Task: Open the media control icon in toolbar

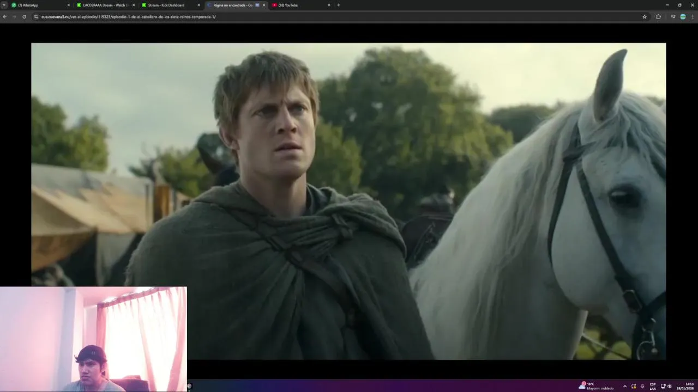Action: [672, 16]
